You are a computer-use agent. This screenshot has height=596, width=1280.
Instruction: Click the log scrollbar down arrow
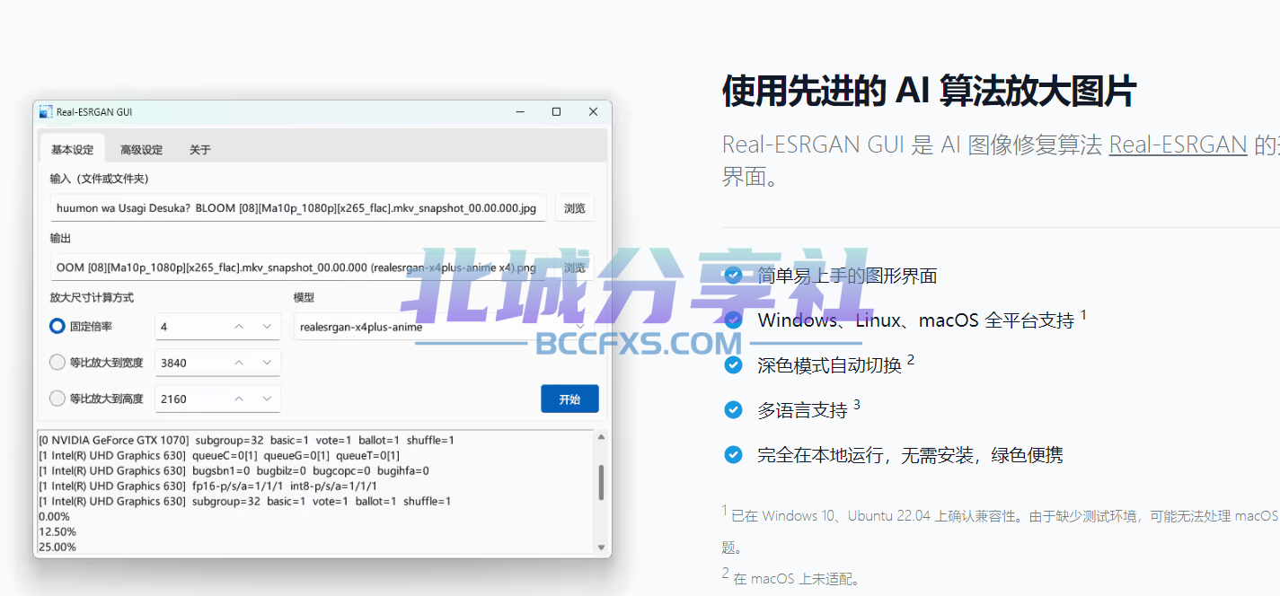coord(601,547)
